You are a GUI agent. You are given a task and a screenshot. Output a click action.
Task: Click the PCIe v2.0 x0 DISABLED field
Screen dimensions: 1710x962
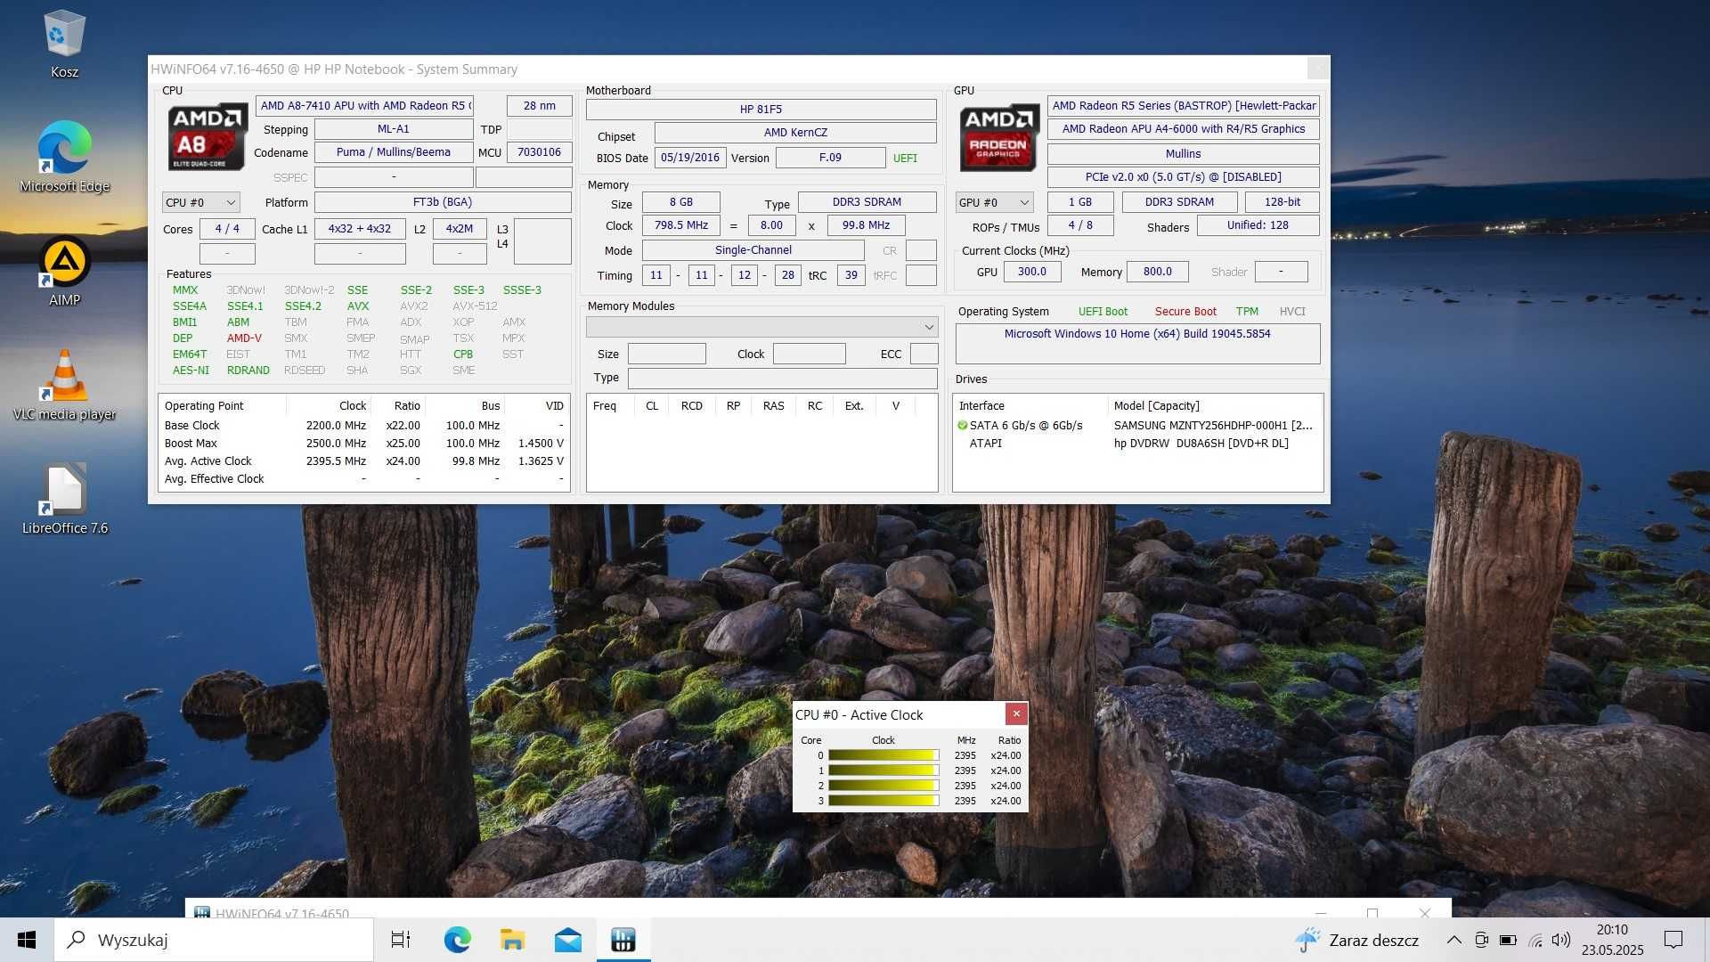1184,177
